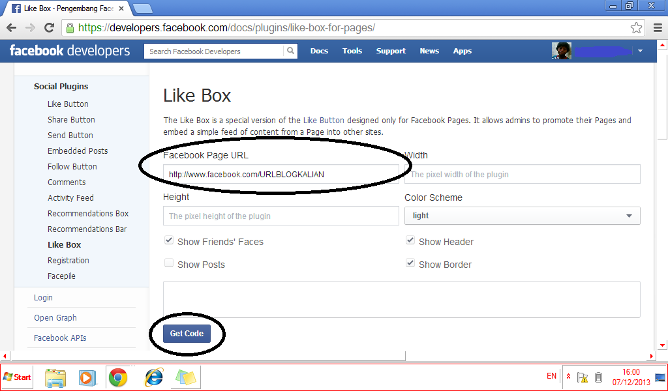Open Internet Explorer from the taskbar

pyautogui.click(x=154, y=377)
